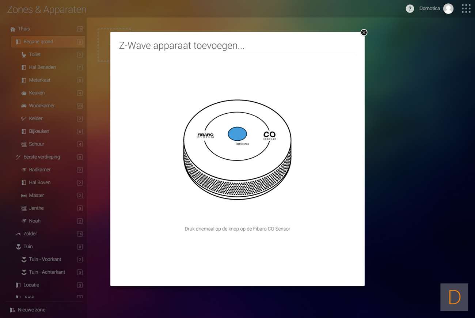Click the Domotica user avatar

(x=448, y=9)
